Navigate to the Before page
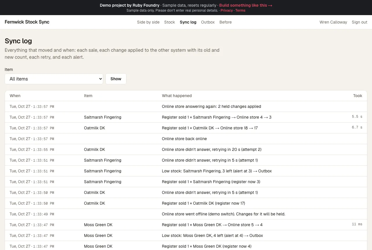The height and width of the screenshot is (250, 372). click(x=226, y=22)
